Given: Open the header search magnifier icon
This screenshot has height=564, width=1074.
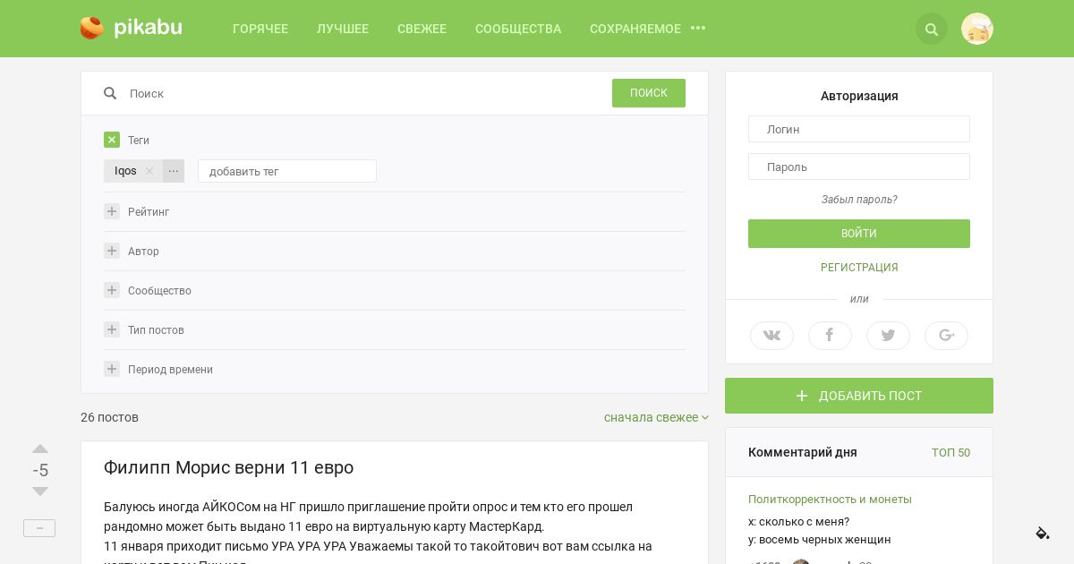Looking at the screenshot, I should (932, 30).
